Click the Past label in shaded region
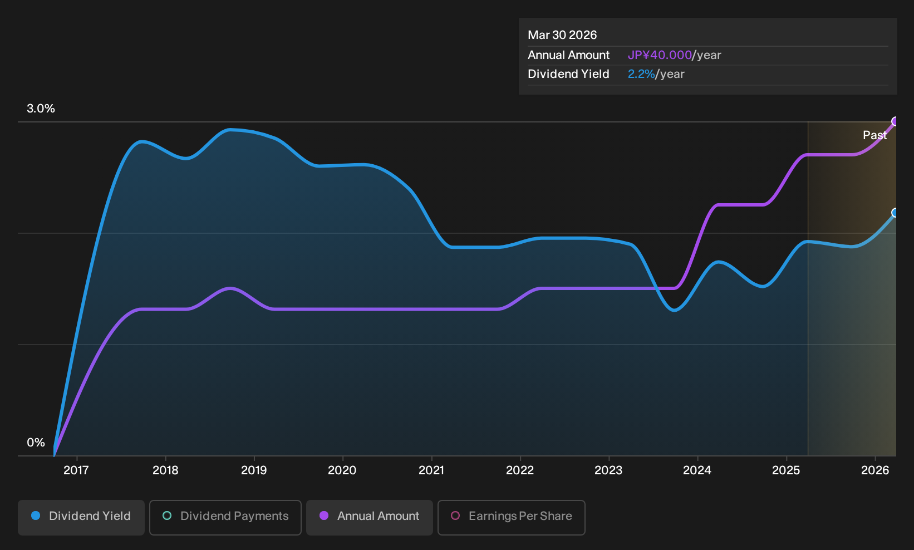This screenshot has width=914, height=550. tap(874, 135)
